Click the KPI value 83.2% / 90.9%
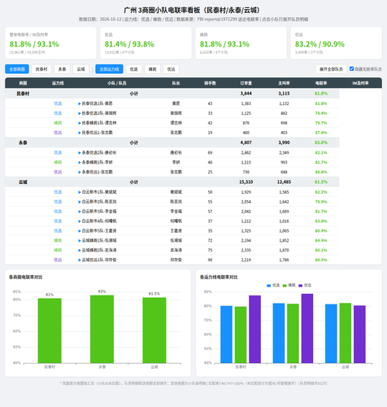 320,44
